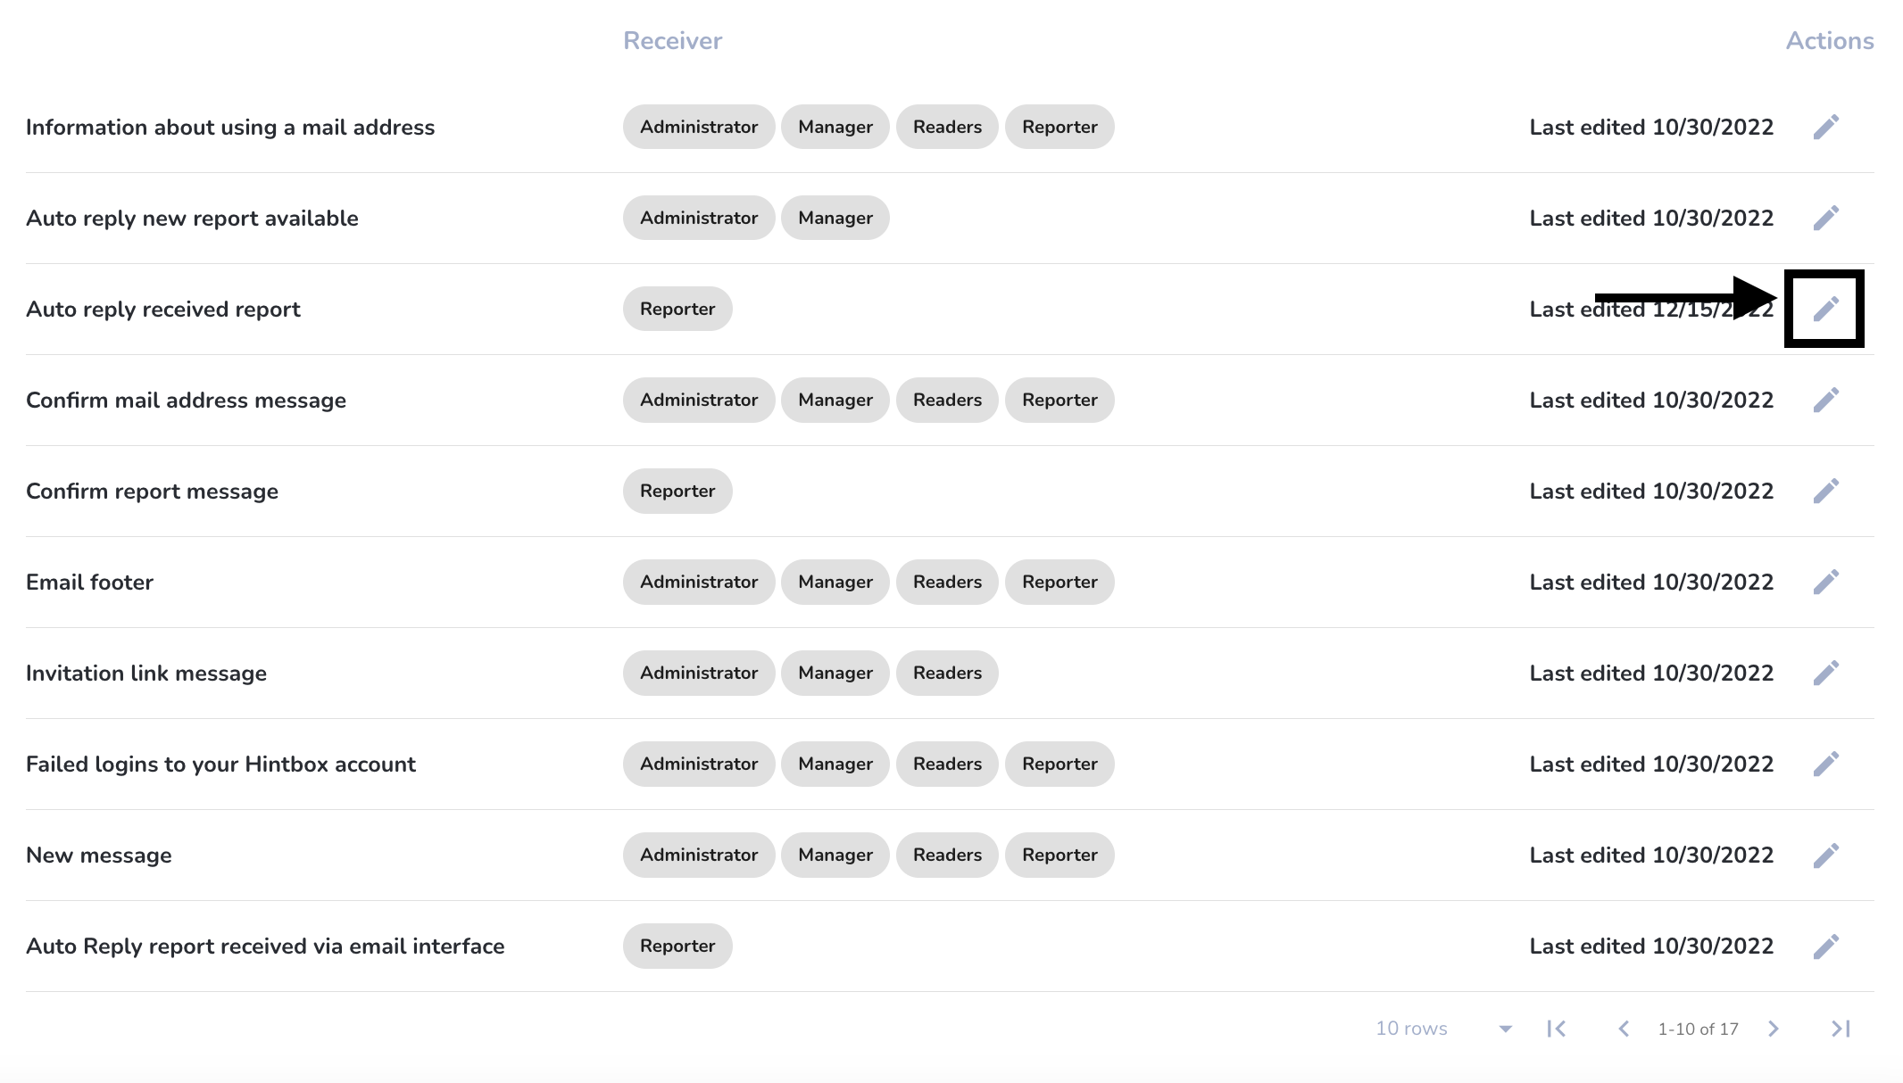Jump to first page of the table

coord(1557,1029)
